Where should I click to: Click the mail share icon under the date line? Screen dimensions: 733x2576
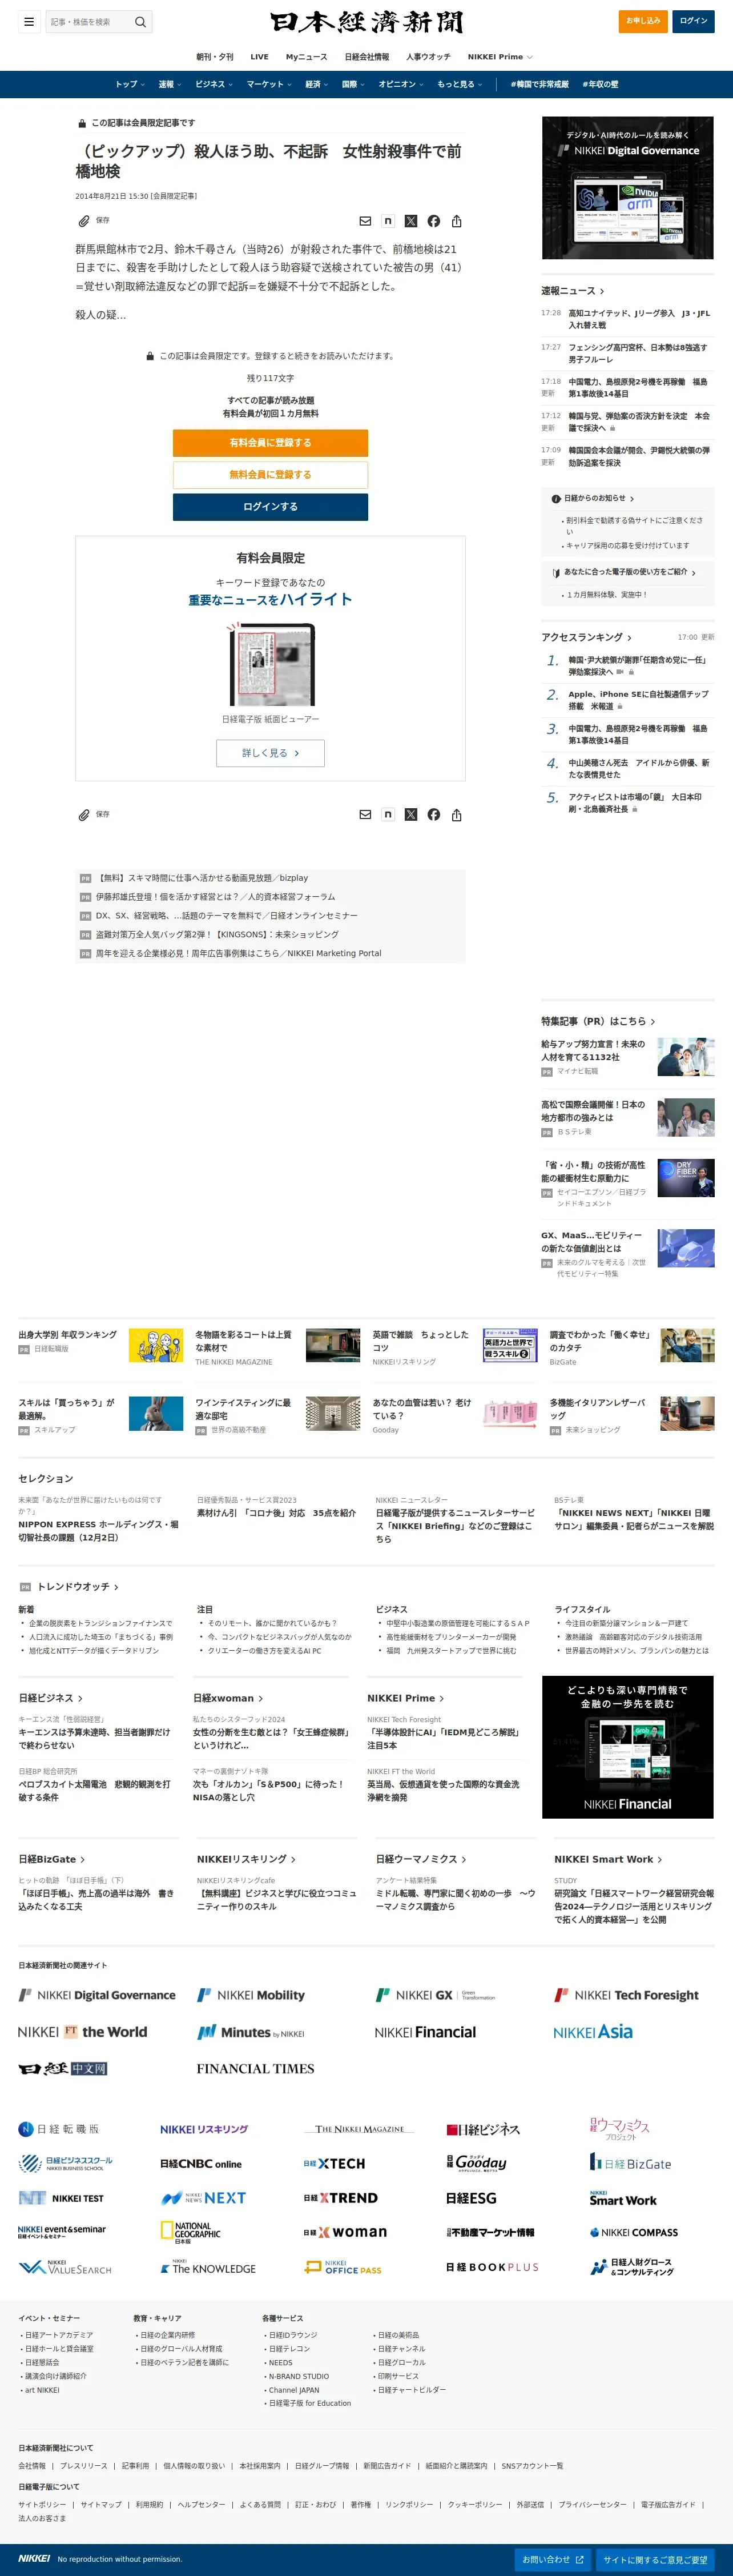click(365, 221)
